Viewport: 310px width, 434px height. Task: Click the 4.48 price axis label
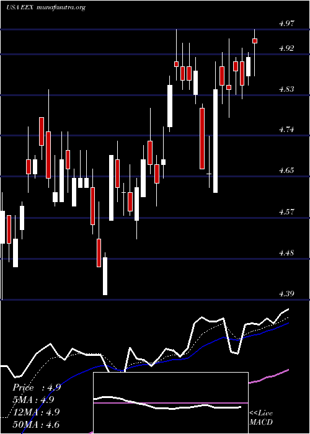click(286, 252)
